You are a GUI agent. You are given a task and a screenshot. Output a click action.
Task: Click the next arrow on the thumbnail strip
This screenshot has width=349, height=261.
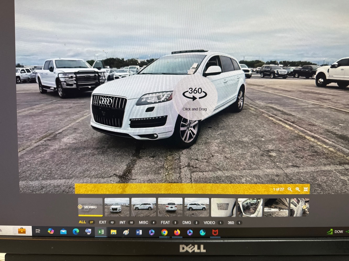(304, 207)
